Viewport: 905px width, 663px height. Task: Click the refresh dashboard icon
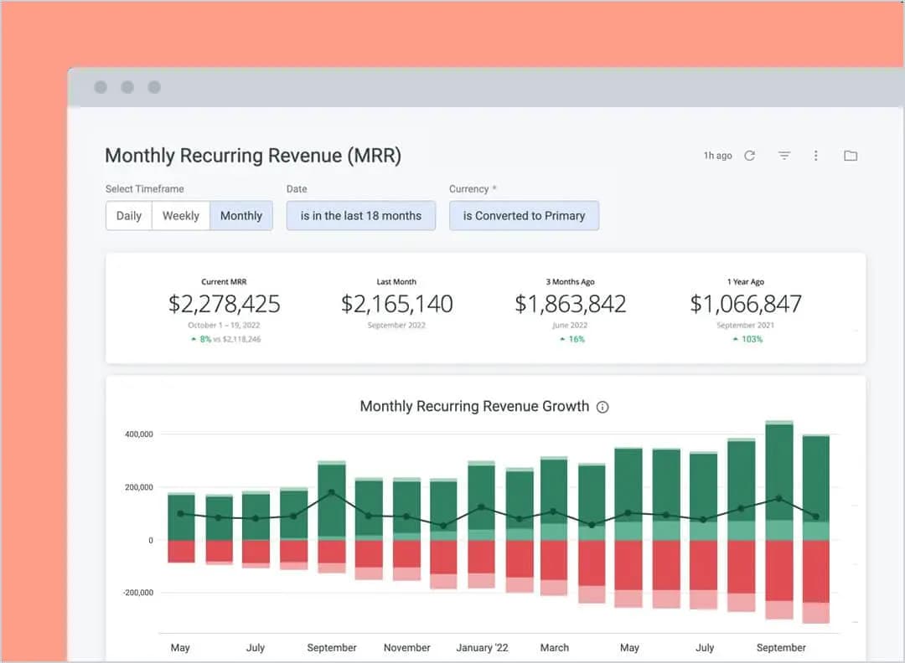tap(749, 156)
